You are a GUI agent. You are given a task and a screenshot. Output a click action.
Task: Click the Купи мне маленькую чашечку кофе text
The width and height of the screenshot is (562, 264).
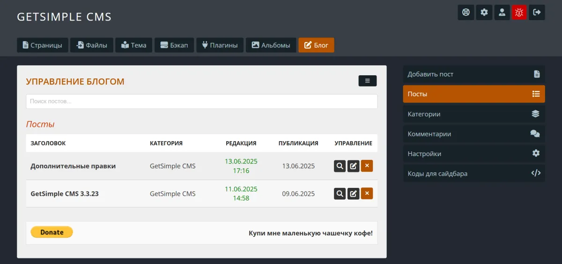point(311,233)
